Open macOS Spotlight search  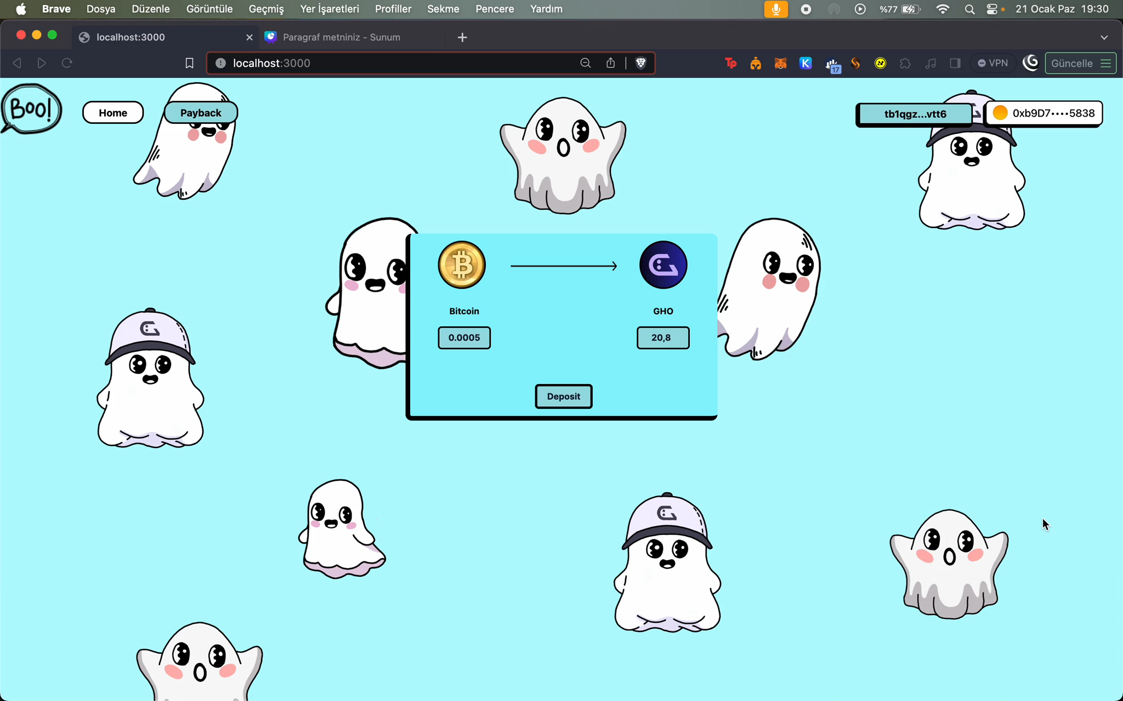pyautogui.click(x=969, y=9)
